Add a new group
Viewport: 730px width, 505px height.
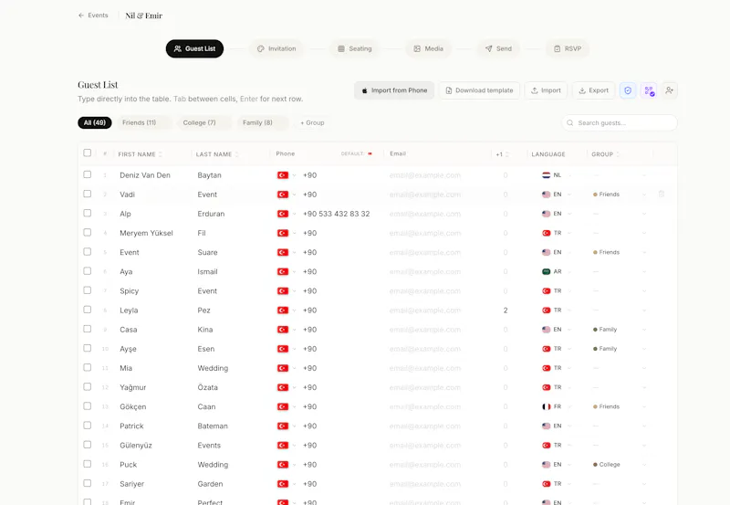(312, 123)
